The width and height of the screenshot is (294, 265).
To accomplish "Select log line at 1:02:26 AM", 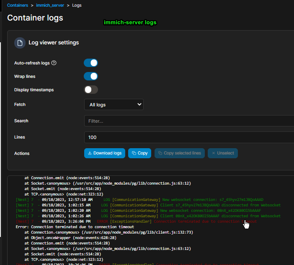I will click(x=148, y=216).
